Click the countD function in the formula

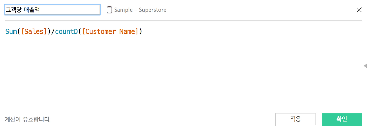pyautogui.click(x=66, y=32)
